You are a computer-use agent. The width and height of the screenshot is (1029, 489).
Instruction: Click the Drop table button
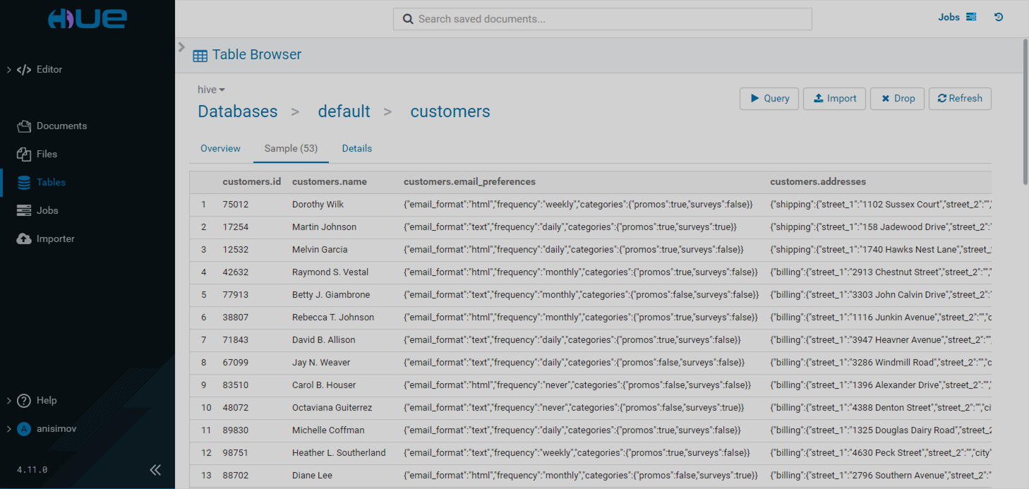pos(898,99)
